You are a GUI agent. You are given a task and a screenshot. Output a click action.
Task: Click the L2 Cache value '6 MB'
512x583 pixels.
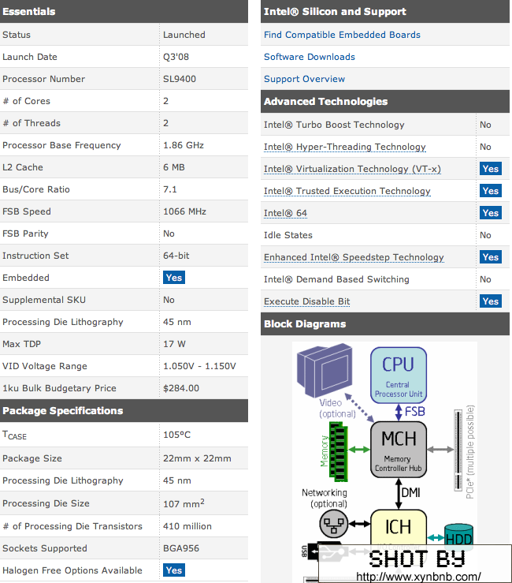point(174,167)
